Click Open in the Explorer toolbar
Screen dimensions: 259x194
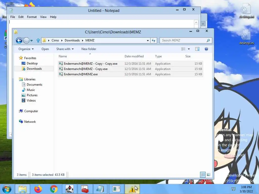coord(45,49)
